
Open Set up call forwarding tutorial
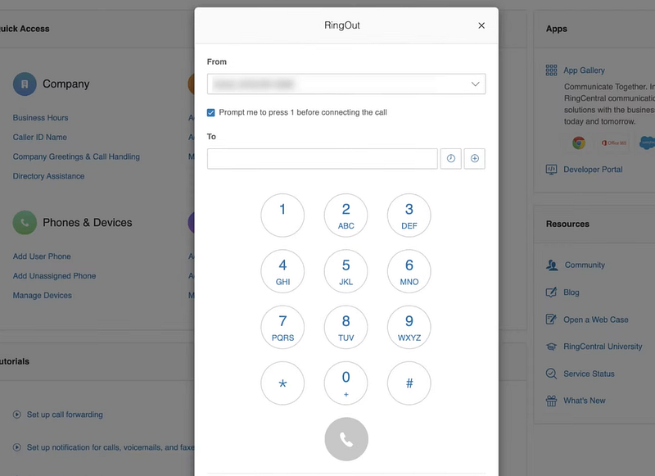65,415
